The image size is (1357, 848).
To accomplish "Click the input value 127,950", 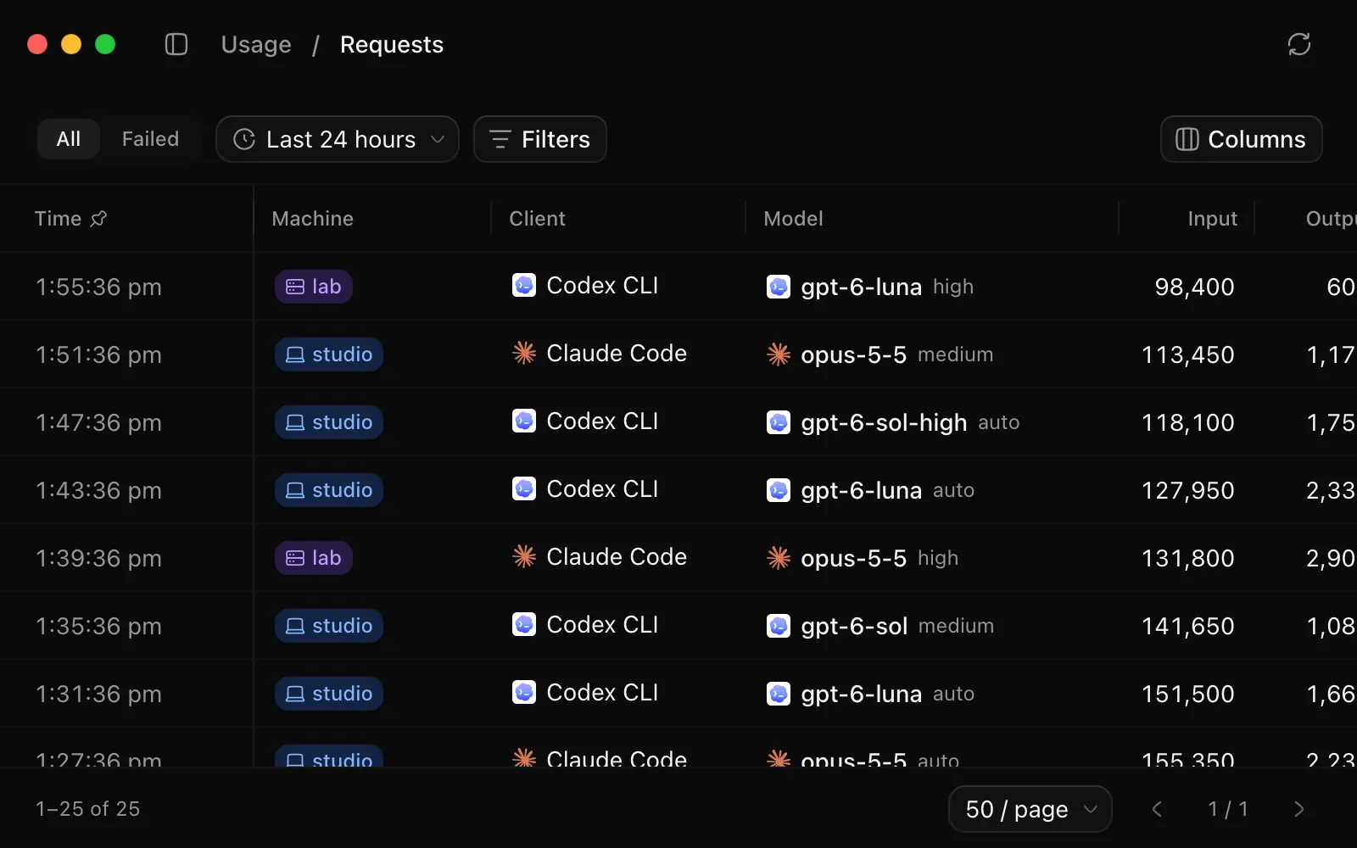I will point(1187,490).
